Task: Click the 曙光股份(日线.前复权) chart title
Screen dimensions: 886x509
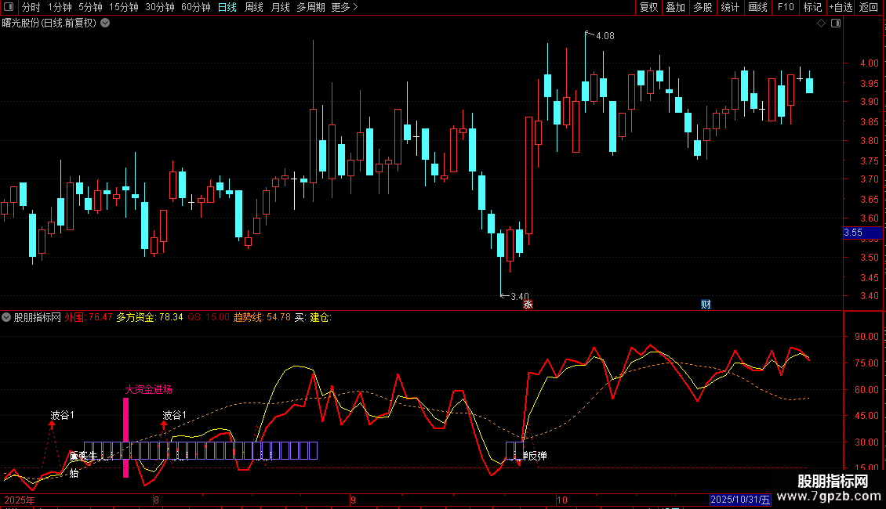Action: (x=49, y=23)
